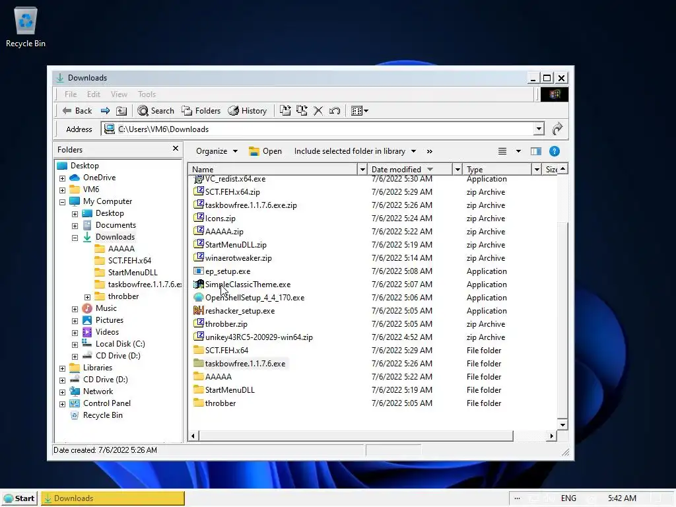
Task: Collapse Downloads tree node
Action: click(75, 238)
